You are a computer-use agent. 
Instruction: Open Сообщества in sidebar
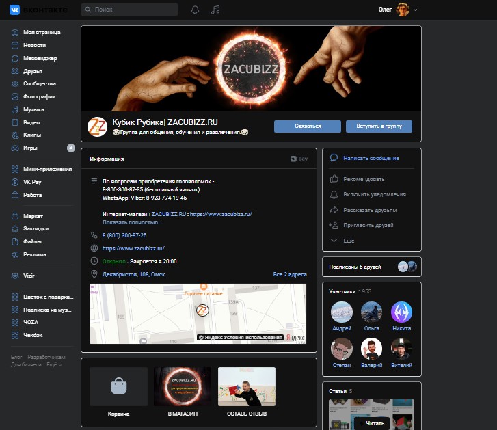(x=39, y=83)
